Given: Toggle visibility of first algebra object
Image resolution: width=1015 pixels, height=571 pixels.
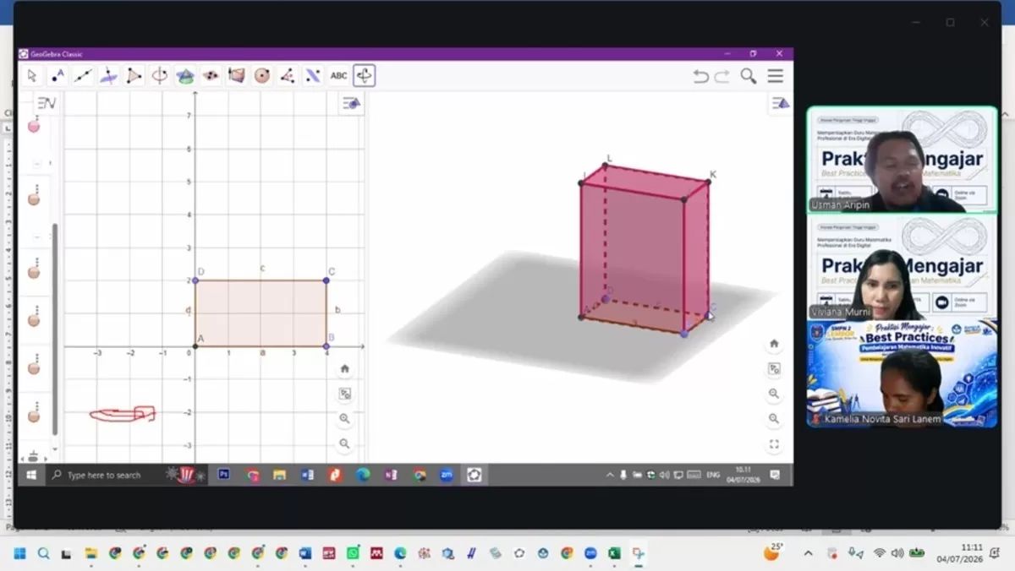Looking at the screenshot, I should (34, 127).
